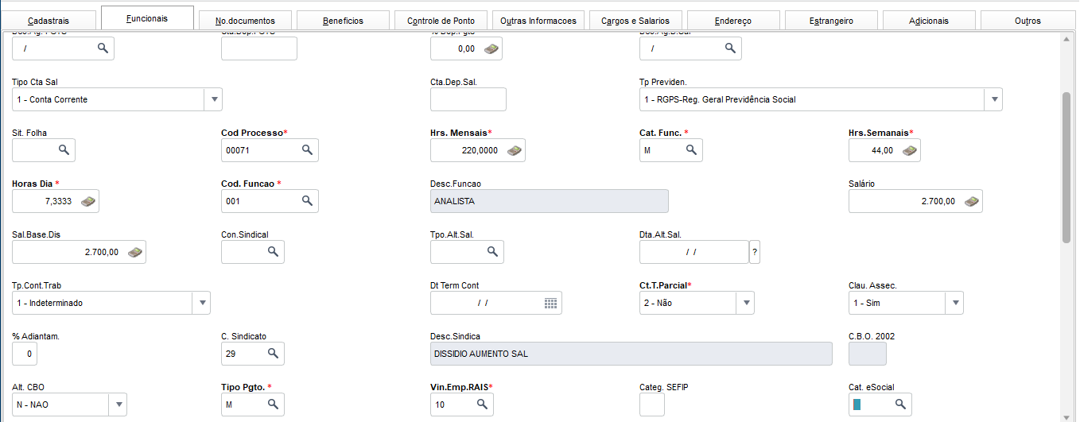
Task: Open calculator for Hrs. Mensais field
Action: 514,150
